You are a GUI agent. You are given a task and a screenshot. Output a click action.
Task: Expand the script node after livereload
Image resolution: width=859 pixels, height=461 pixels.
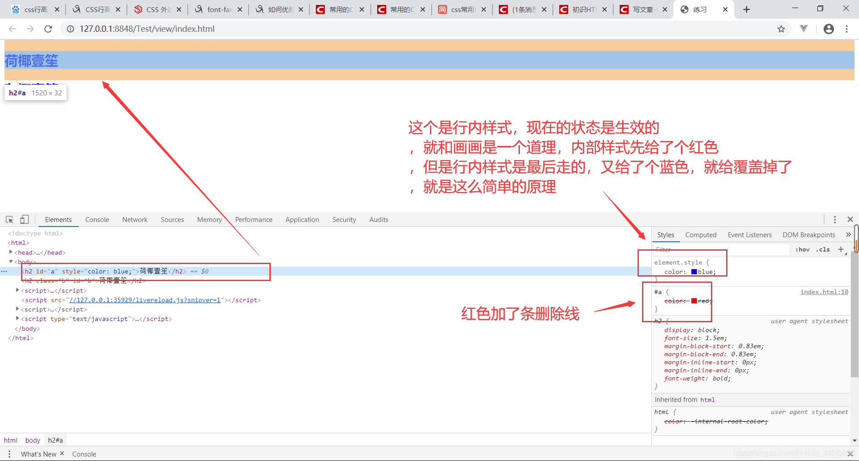tap(17, 309)
